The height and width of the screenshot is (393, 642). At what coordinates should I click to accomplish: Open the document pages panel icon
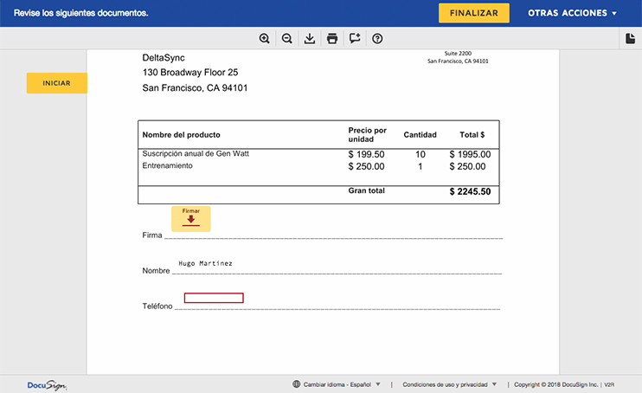click(630, 39)
